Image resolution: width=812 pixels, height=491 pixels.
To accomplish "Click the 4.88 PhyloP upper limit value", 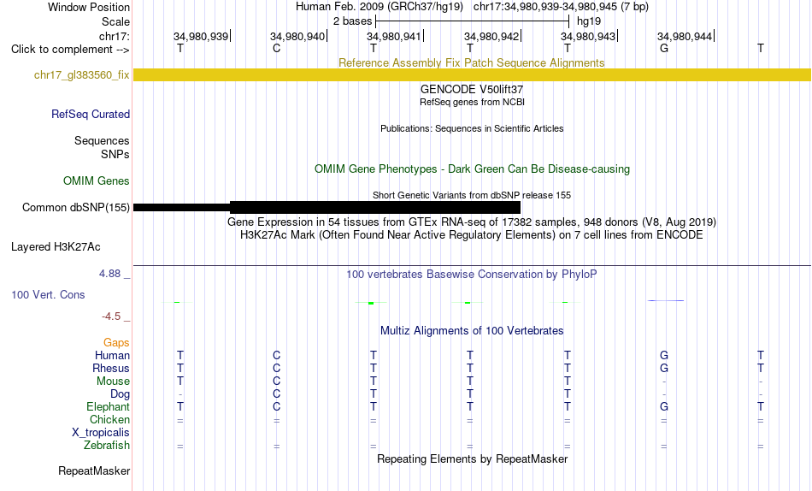I will point(109,273).
